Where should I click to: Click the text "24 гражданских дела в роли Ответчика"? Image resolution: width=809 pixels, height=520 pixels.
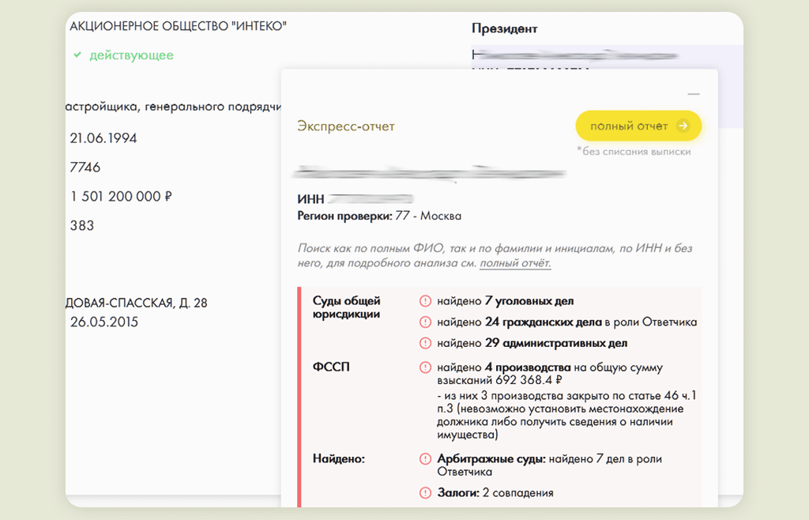click(x=591, y=322)
